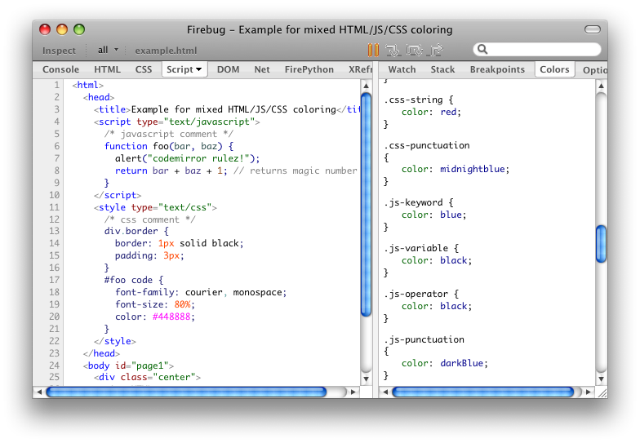
Task: Click the '.js-operator {' selector
Action: click(421, 294)
